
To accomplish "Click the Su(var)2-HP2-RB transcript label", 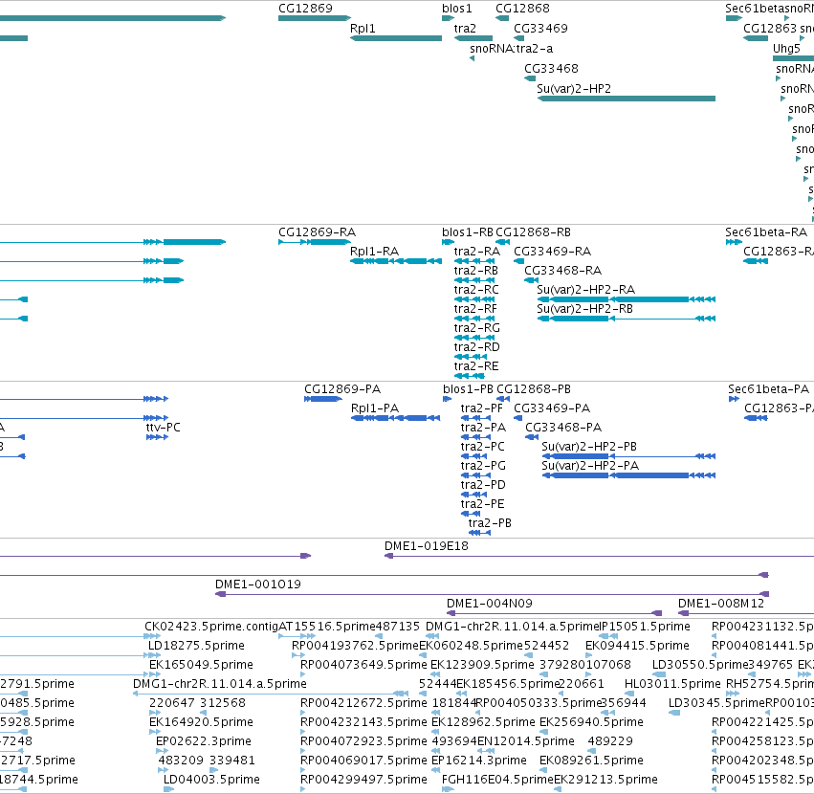I will 585,309.
